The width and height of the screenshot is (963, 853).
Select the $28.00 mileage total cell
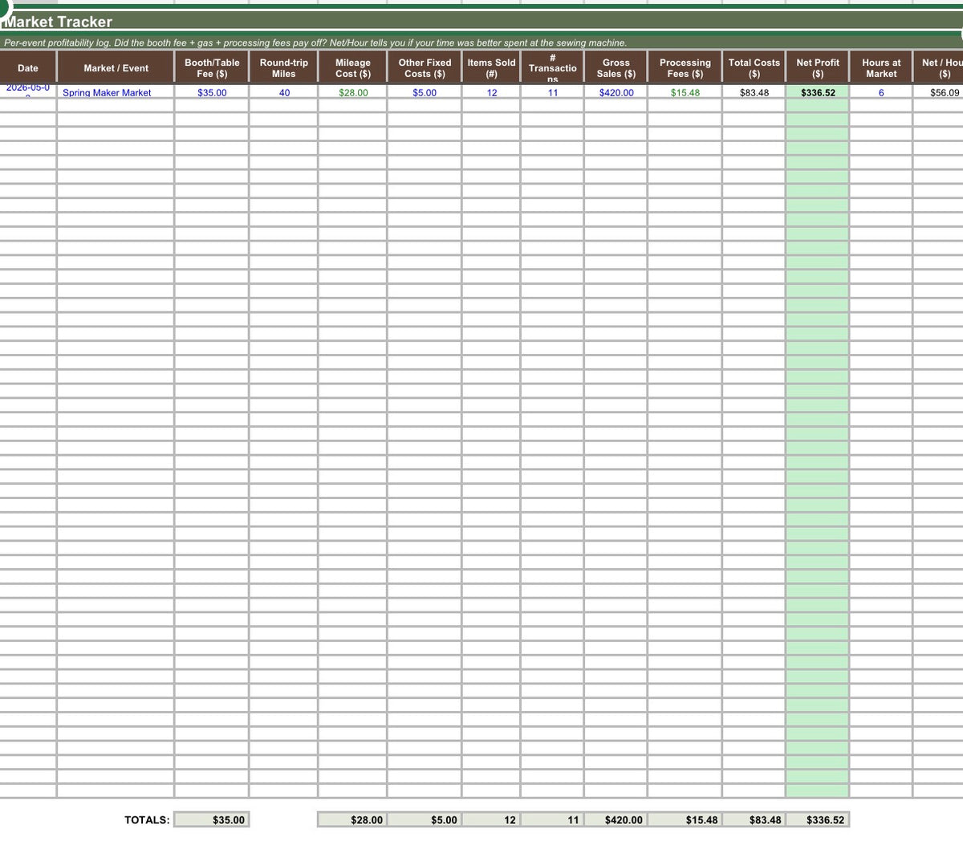coord(352,819)
